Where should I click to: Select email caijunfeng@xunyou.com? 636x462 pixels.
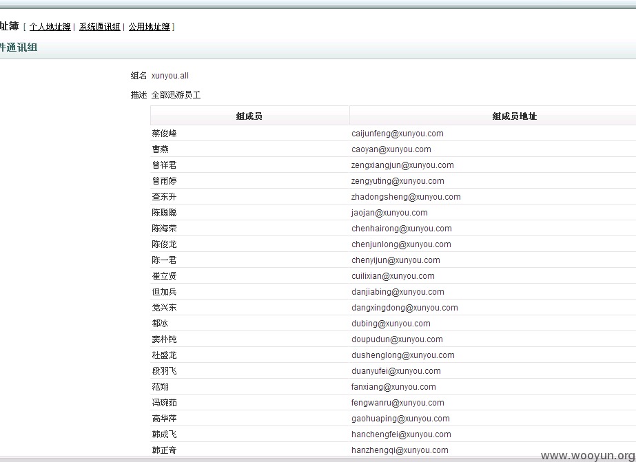[398, 134]
